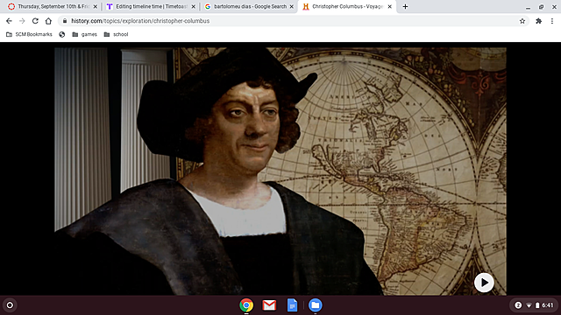Image resolution: width=561 pixels, height=315 pixels.
Task: View site security lock info
Action: tap(65, 21)
